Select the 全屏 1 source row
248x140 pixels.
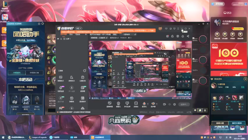click(x=71, y=39)
